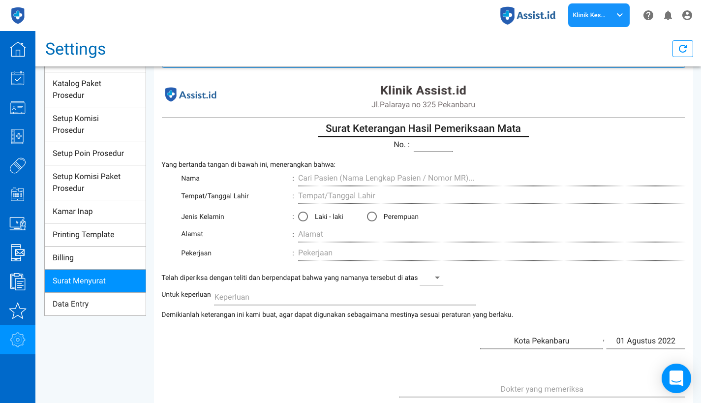Click the letter No. input field

point(433,145)
